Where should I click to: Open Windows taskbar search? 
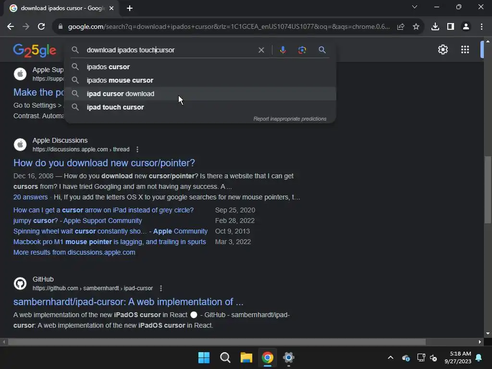click(225, 357)
